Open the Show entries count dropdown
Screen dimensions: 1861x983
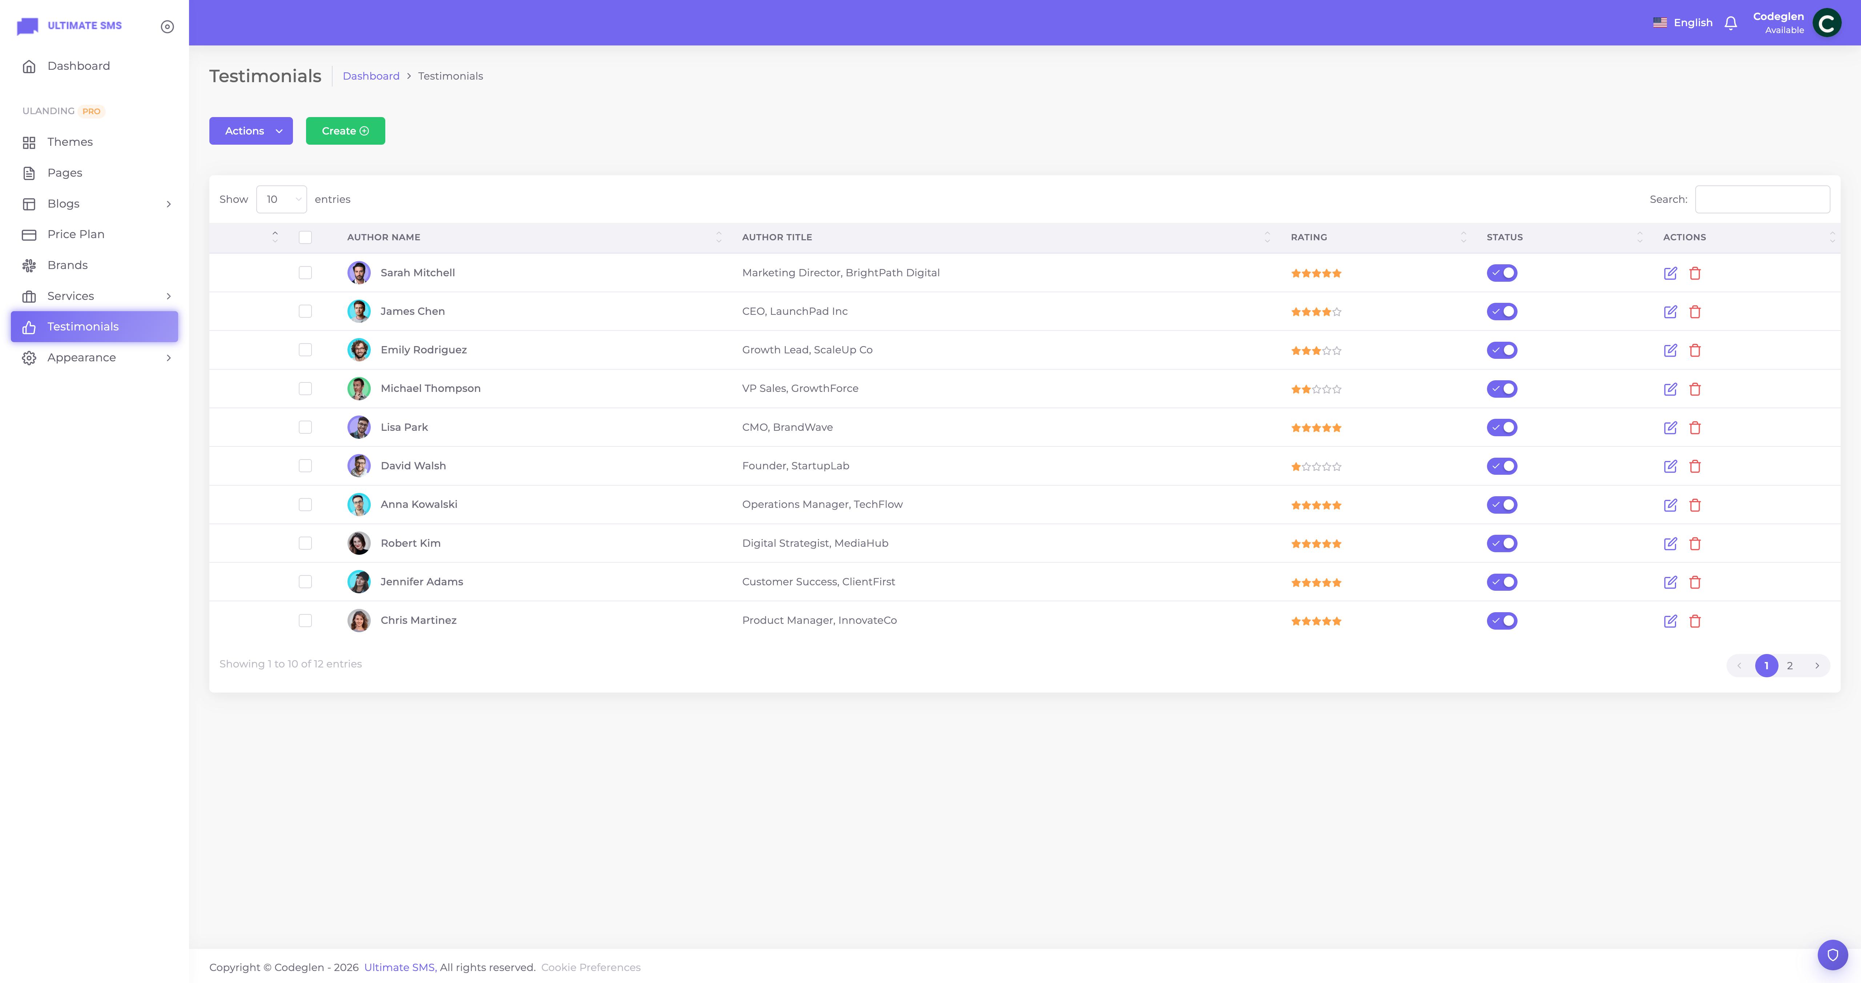281,200
